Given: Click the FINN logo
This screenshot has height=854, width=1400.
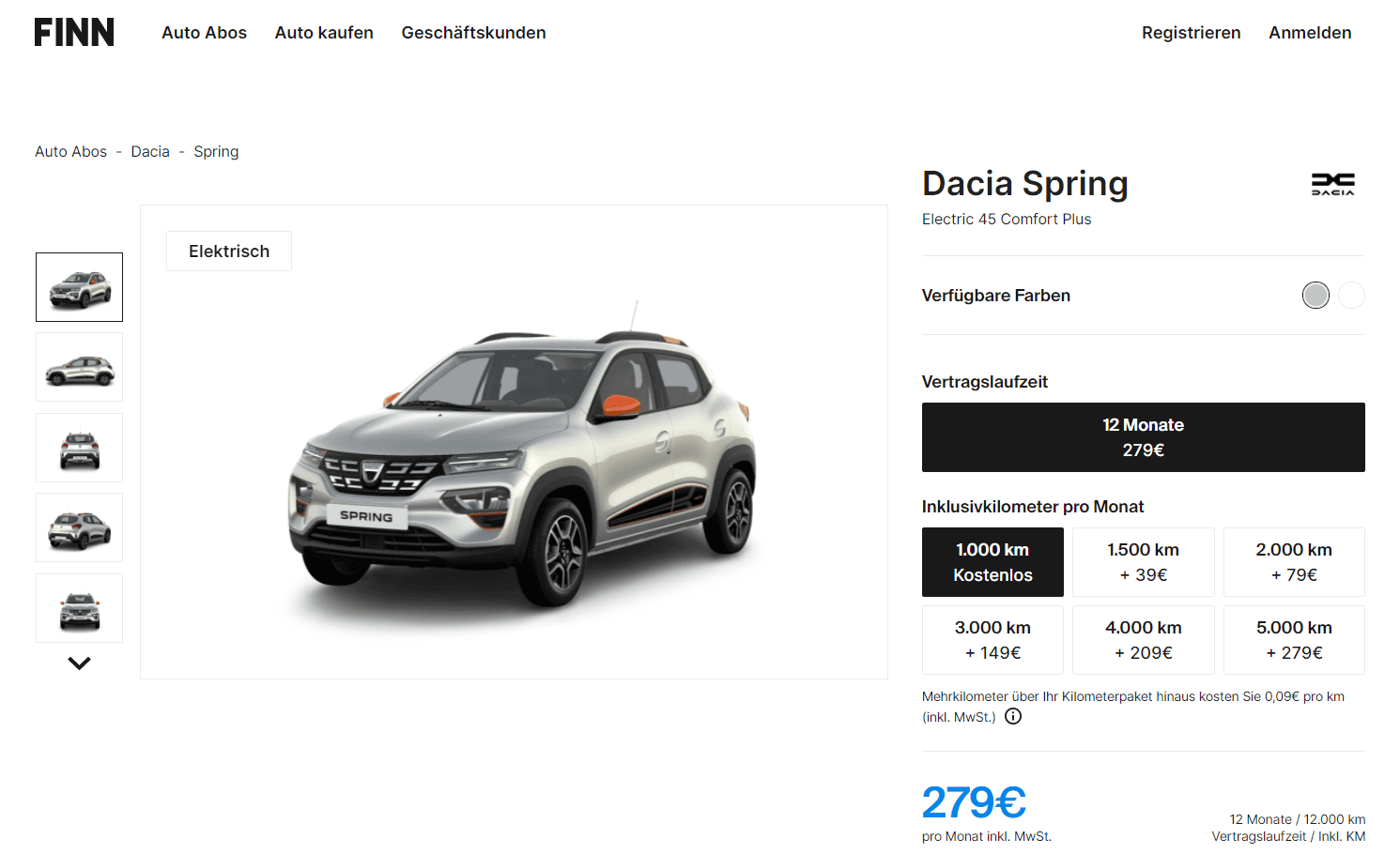Looking at the screenshot, I should (x=74, y=32).
